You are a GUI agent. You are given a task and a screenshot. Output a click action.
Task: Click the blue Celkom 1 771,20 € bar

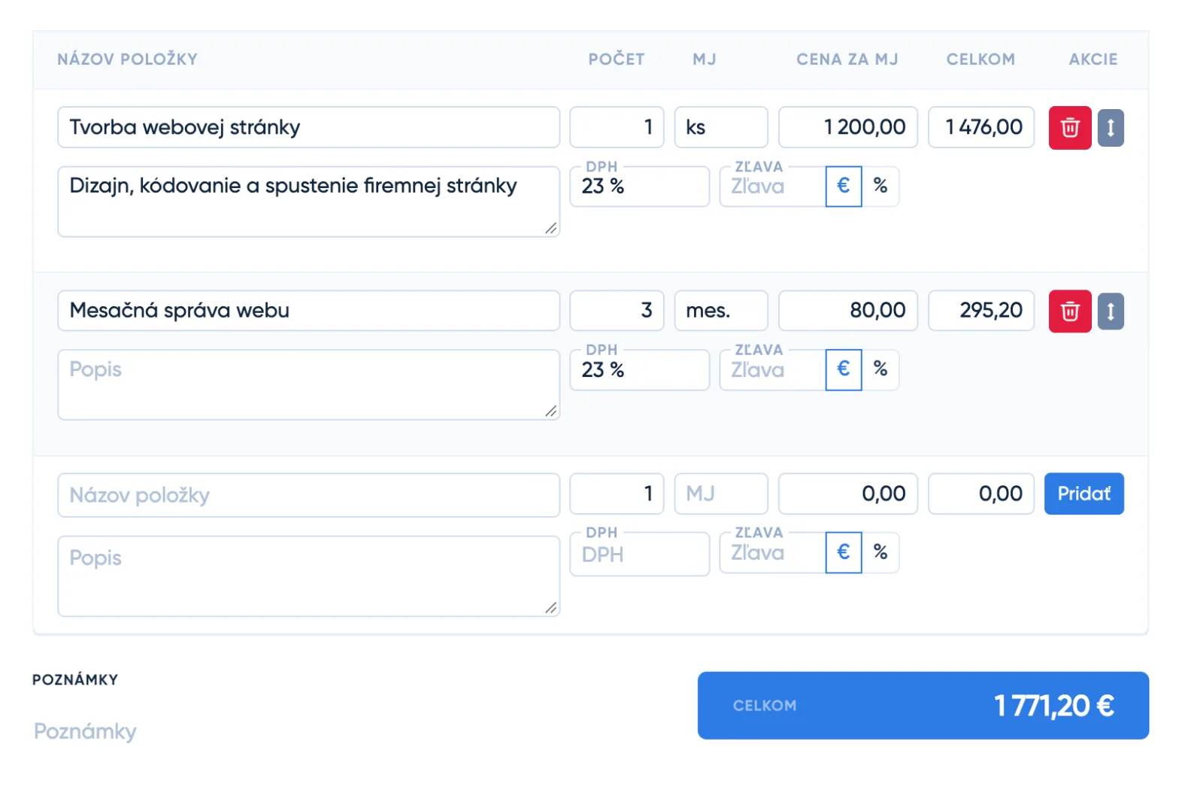pyautogui.click(x=923, y=706)
